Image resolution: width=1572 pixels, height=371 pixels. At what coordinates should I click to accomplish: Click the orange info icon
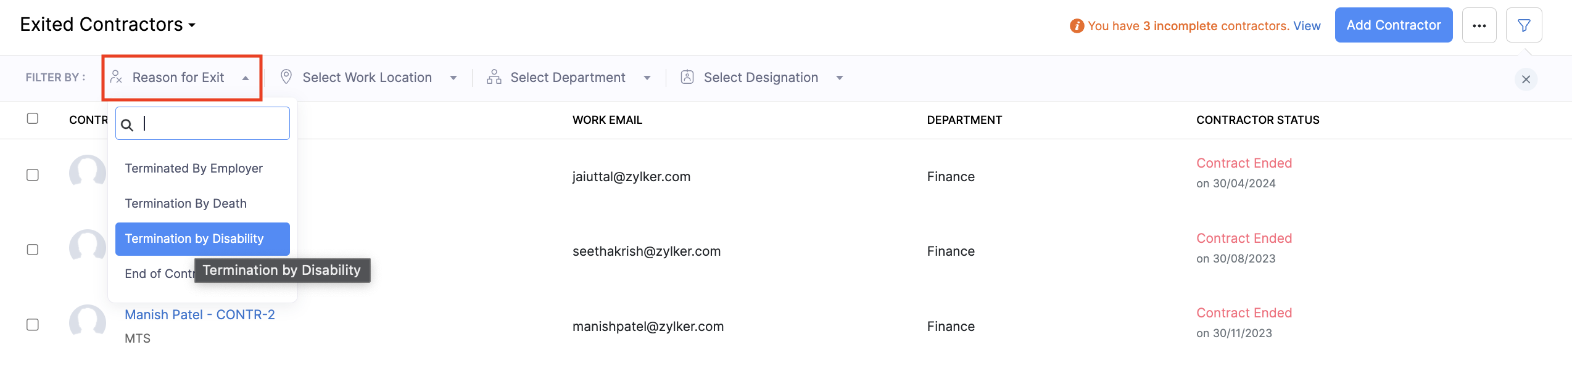tap(1077, 26)
